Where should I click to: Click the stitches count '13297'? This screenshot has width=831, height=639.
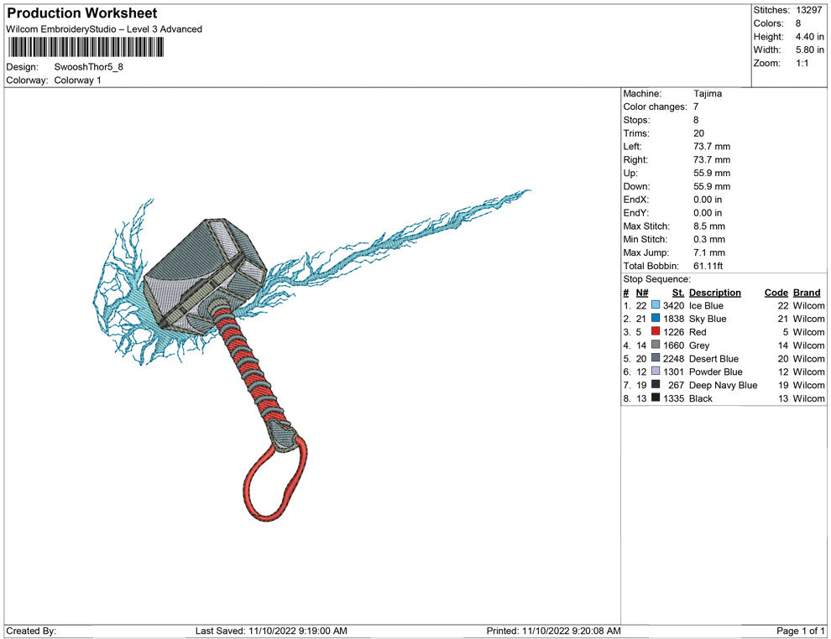(808, 10)
